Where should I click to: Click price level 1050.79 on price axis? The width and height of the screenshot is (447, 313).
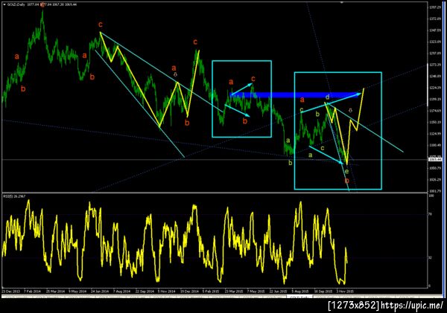pos(435,168)
